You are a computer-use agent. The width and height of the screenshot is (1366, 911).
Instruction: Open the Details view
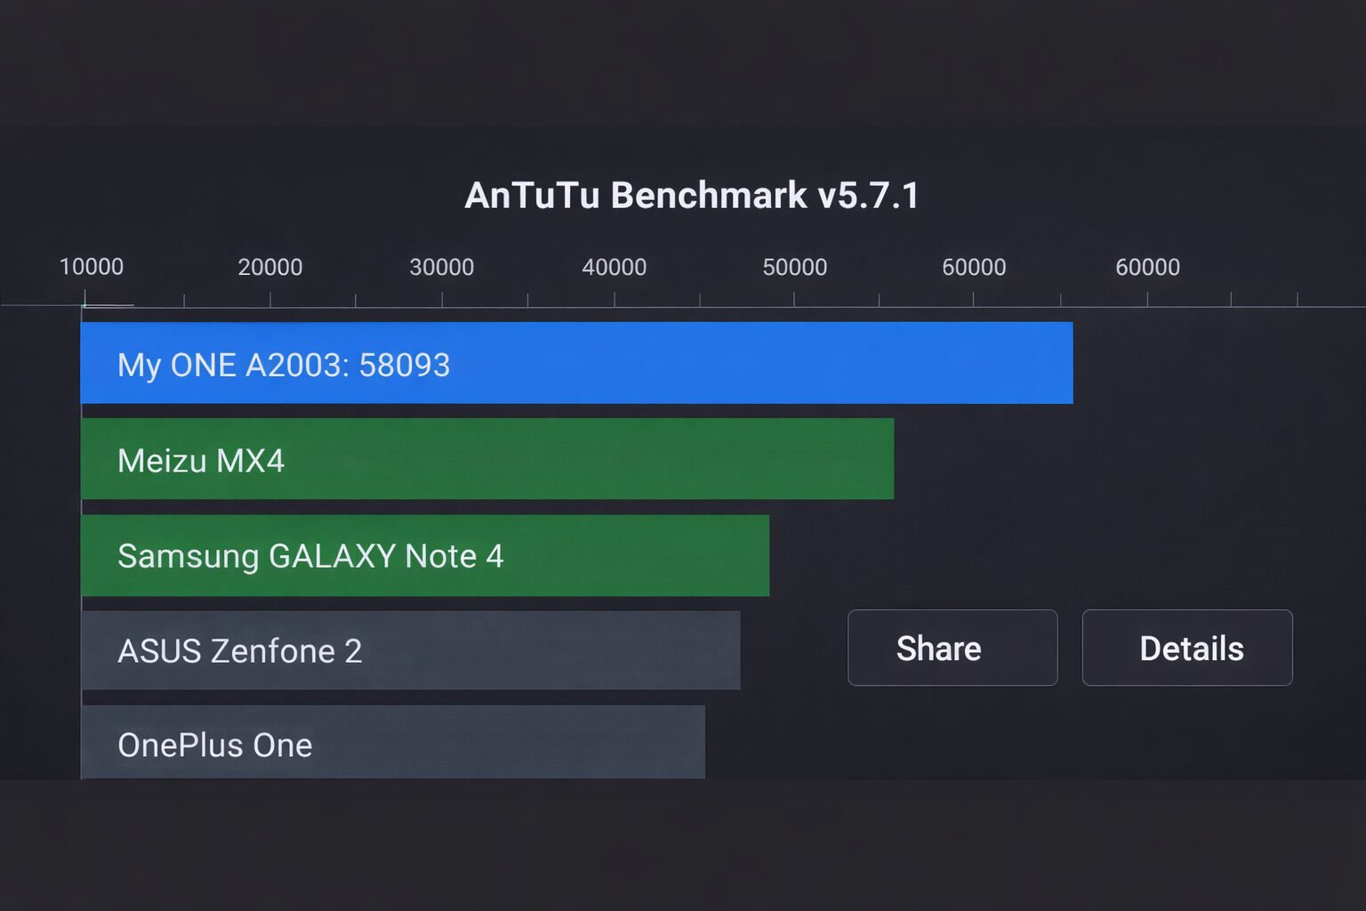1186,648
